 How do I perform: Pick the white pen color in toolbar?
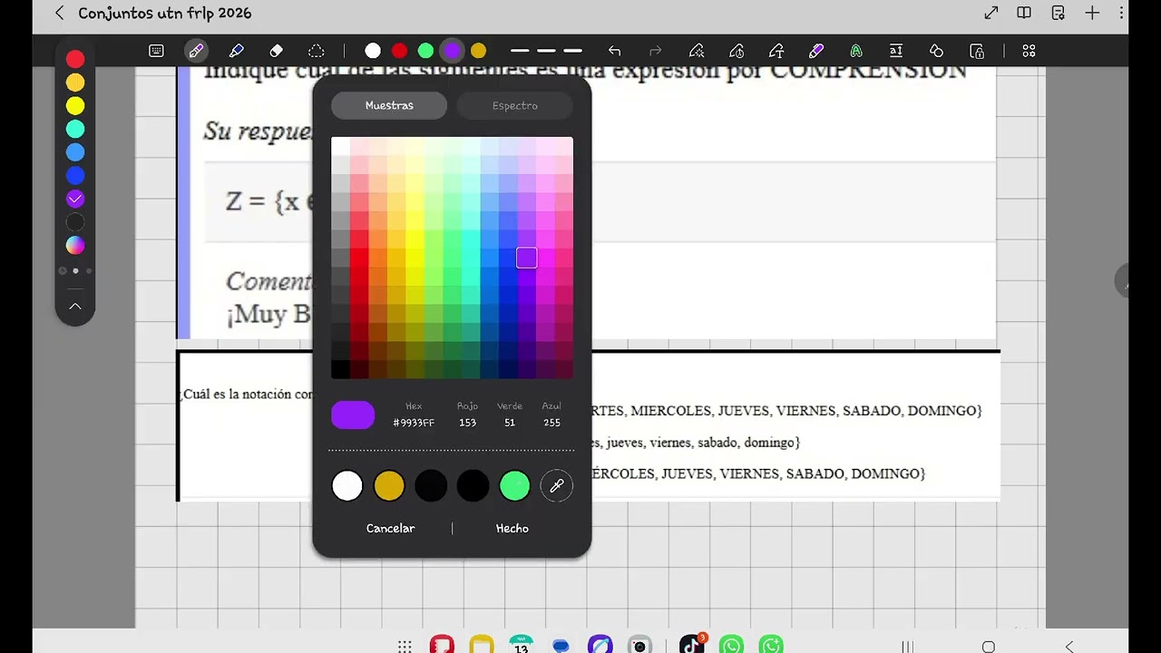pyautogui.click(x=373, y=51)
